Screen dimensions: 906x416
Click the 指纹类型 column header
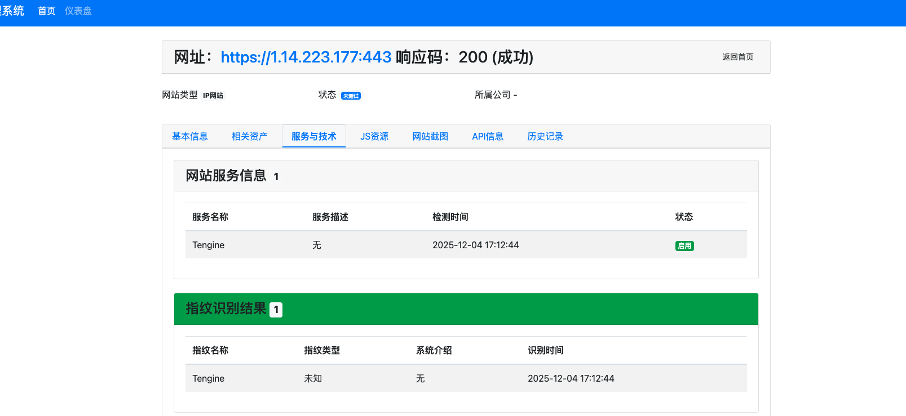click(321, 350)
